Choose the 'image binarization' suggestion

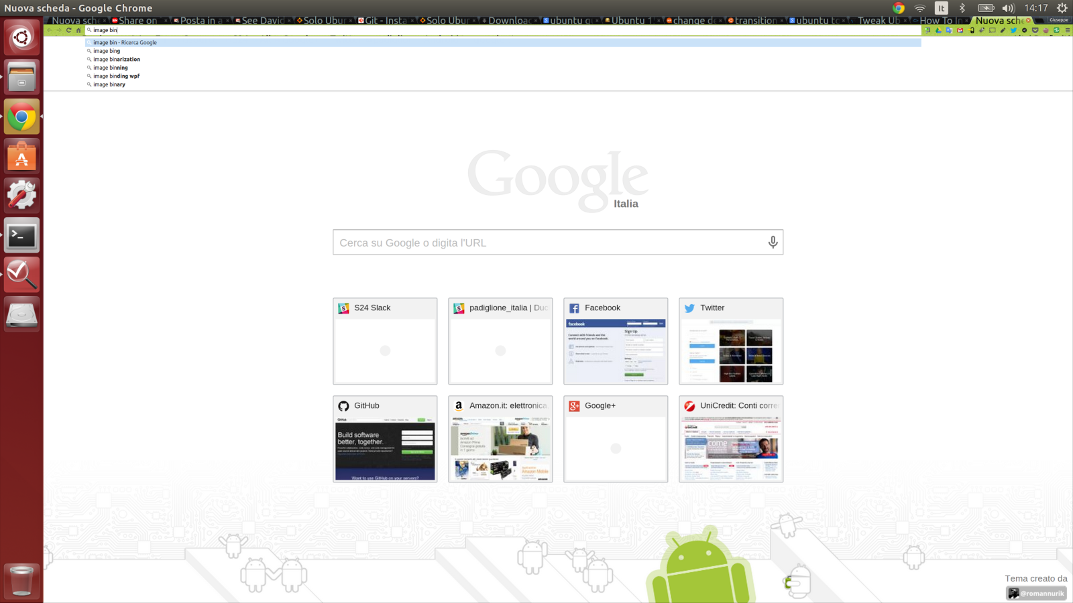click(503, 59)
